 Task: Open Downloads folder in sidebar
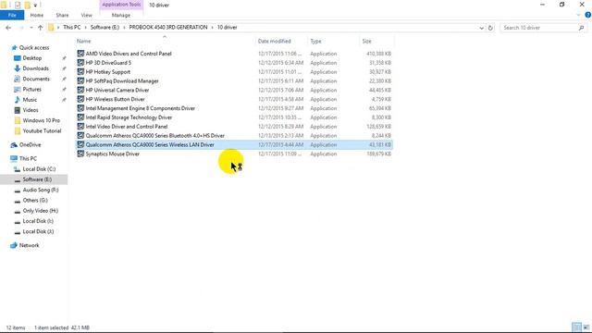(35, 68)
